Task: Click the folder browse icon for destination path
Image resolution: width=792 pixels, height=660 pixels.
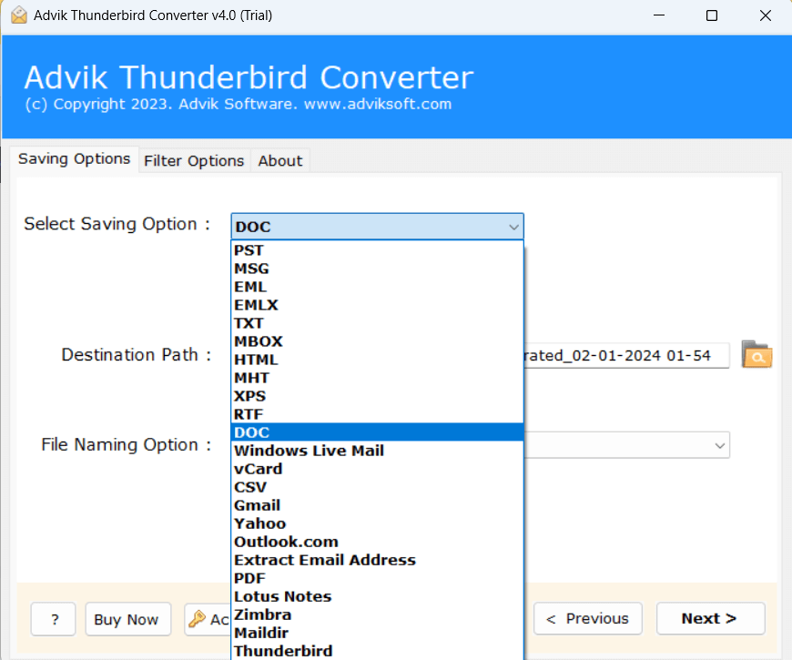Action: [x=756, y=354]
